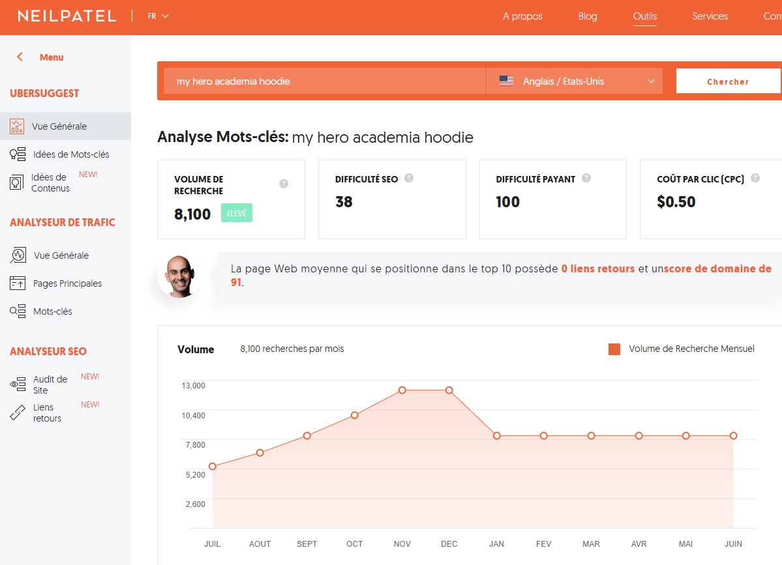This screenshot has width=782, height=565.
Task: Click the traffic analyzer Vue Générale icon
Action: click(x=18, y=255)
